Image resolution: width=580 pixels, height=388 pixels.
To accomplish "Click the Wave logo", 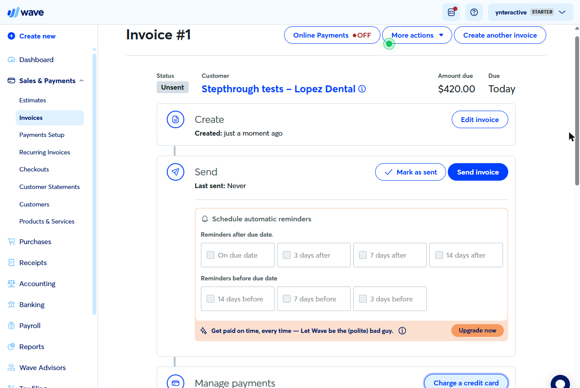I will (25, 12).
